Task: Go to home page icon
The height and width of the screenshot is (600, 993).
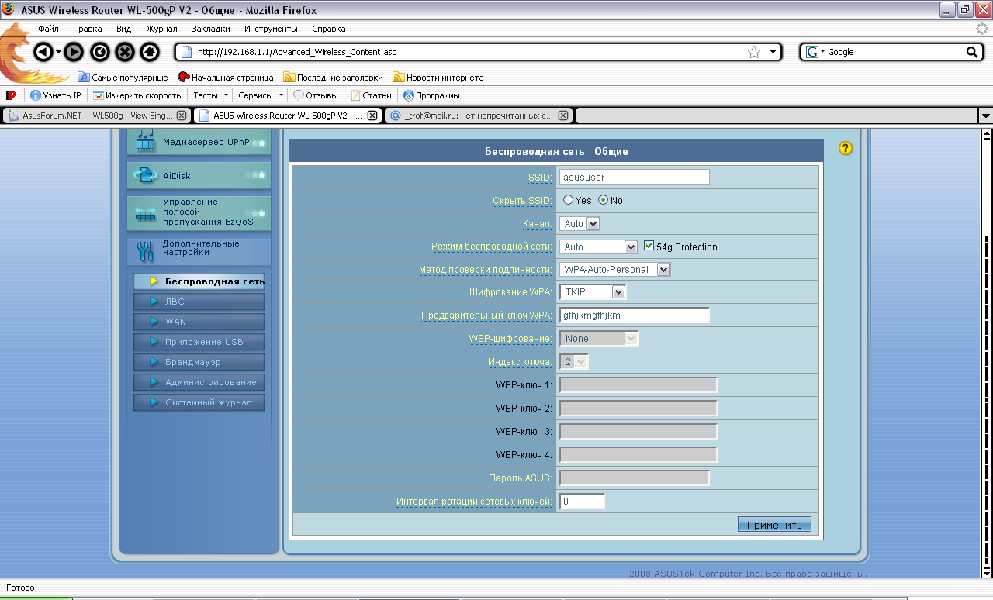Action: click(x=150, y=52)
